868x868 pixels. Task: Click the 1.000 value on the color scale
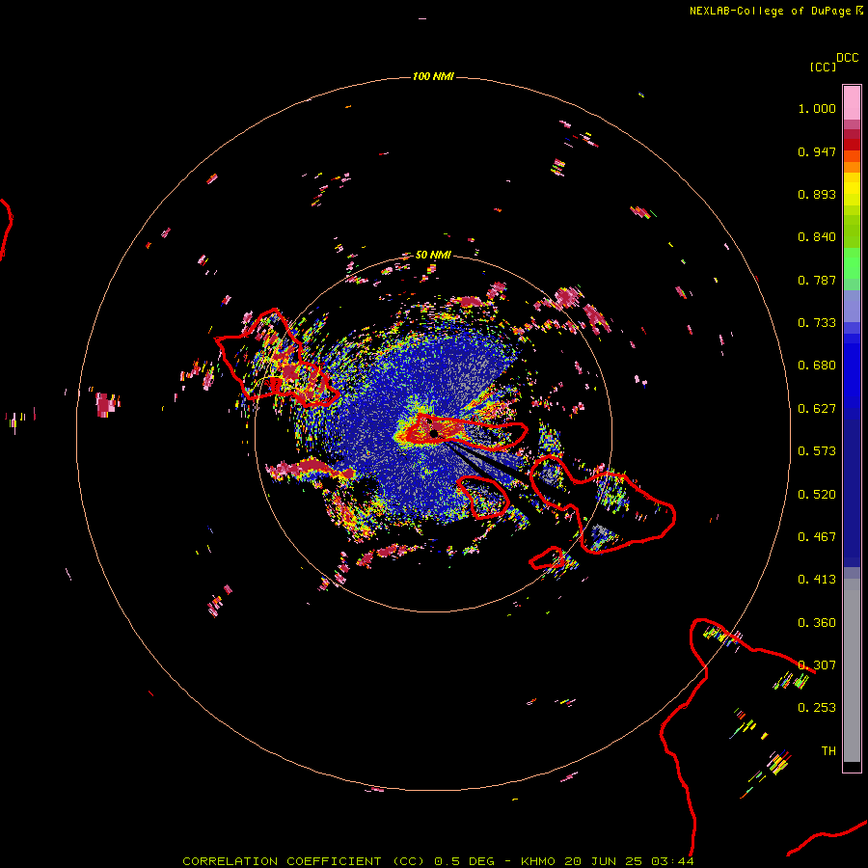pyautogui.click(x=817, y=108)
